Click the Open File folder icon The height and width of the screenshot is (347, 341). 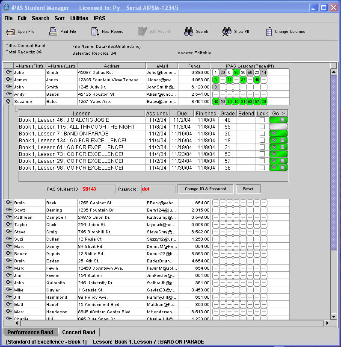pyautogui.click(x=11, y=32)
